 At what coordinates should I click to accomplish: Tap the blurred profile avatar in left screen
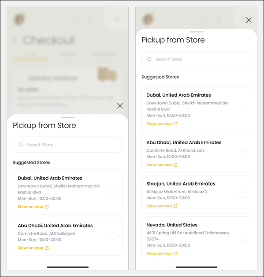pos(19,19)
